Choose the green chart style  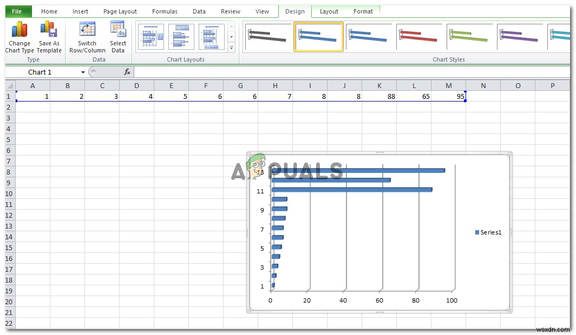point(469,37)
